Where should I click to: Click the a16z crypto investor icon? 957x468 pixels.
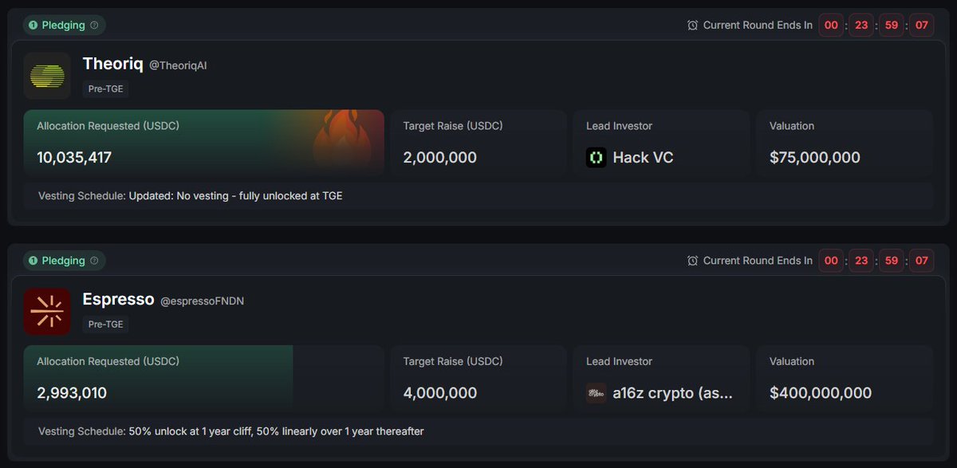point(596,393)
